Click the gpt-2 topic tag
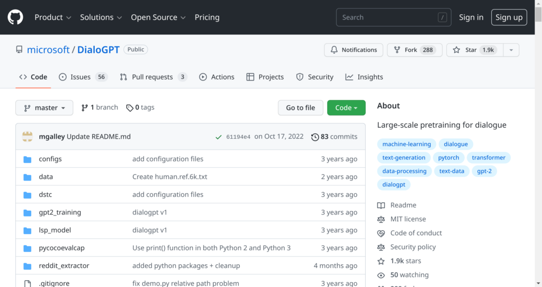This screenshot has width=542, height=287. [x=484, y=171]
